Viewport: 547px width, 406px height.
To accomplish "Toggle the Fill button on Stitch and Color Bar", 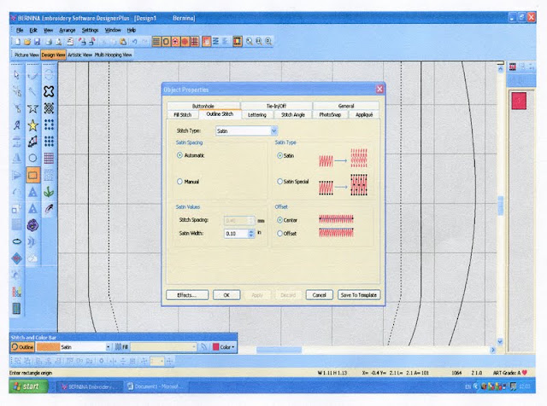I will 121,347.
